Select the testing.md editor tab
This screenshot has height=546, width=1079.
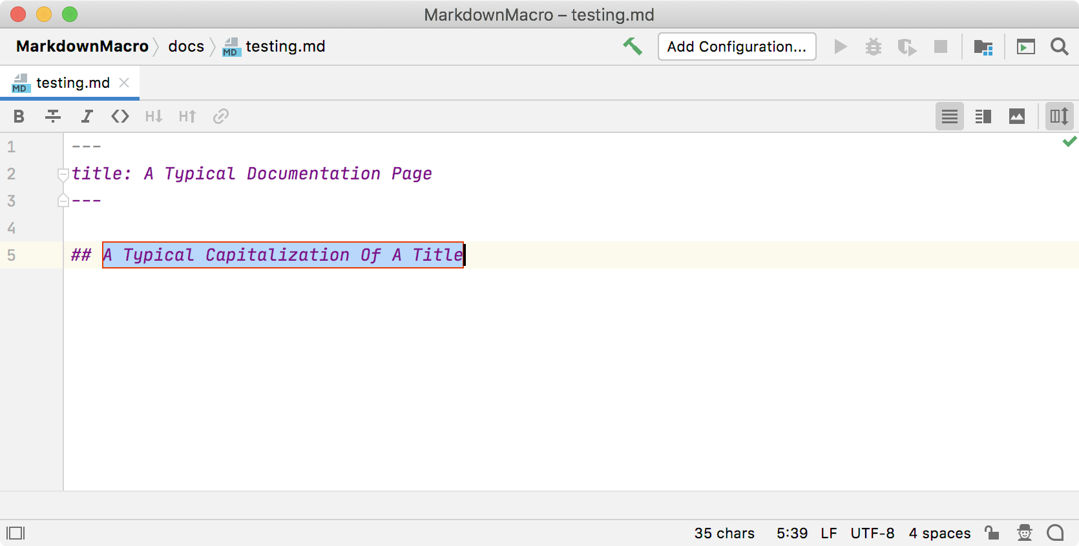[x=72, y=83]
